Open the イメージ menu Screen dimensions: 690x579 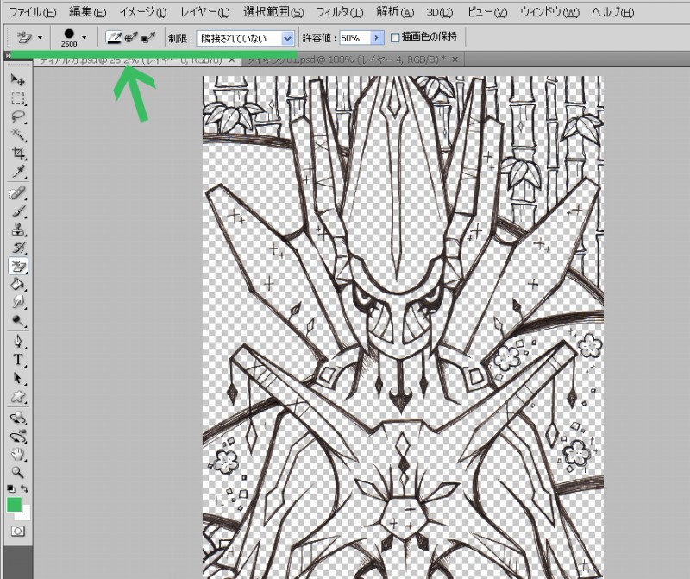[x=142, y=12]
